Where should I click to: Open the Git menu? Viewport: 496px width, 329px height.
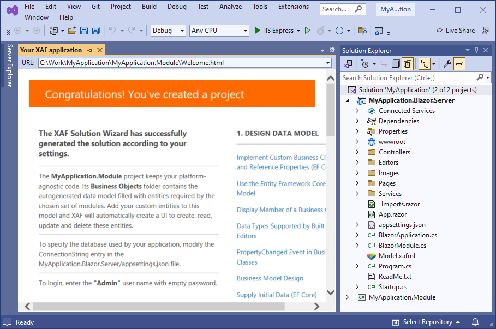[x=95, y=7]
